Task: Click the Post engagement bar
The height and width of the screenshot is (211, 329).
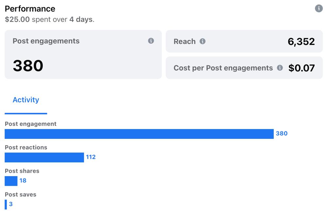Action: [x=139, y=134]
